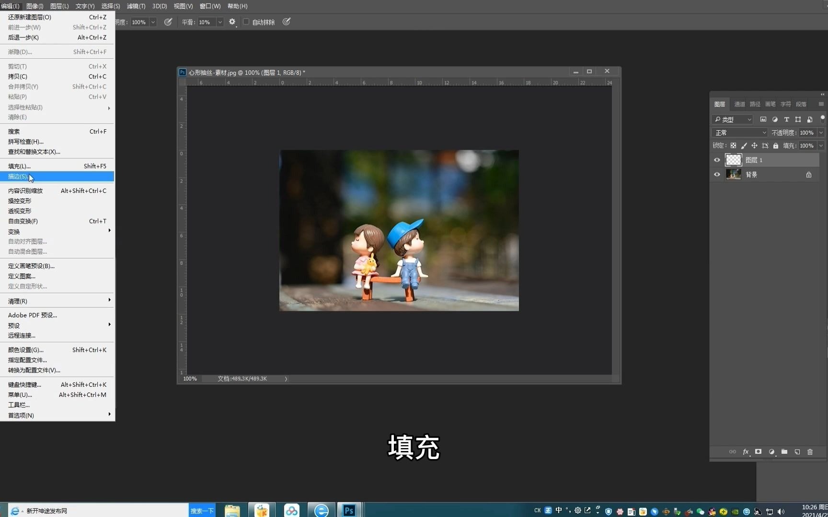828x517 pixels.
Task: Click the lock icon on 背景 layer
Action: [x=809, y=175]
